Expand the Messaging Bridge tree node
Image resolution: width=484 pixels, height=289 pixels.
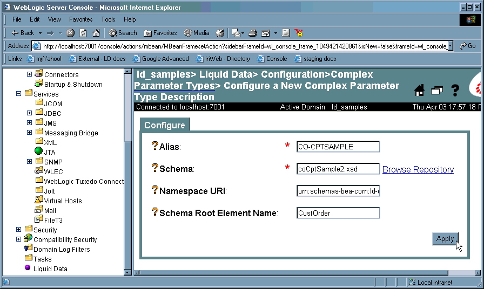pyautogui.click(x=29, y=133)
